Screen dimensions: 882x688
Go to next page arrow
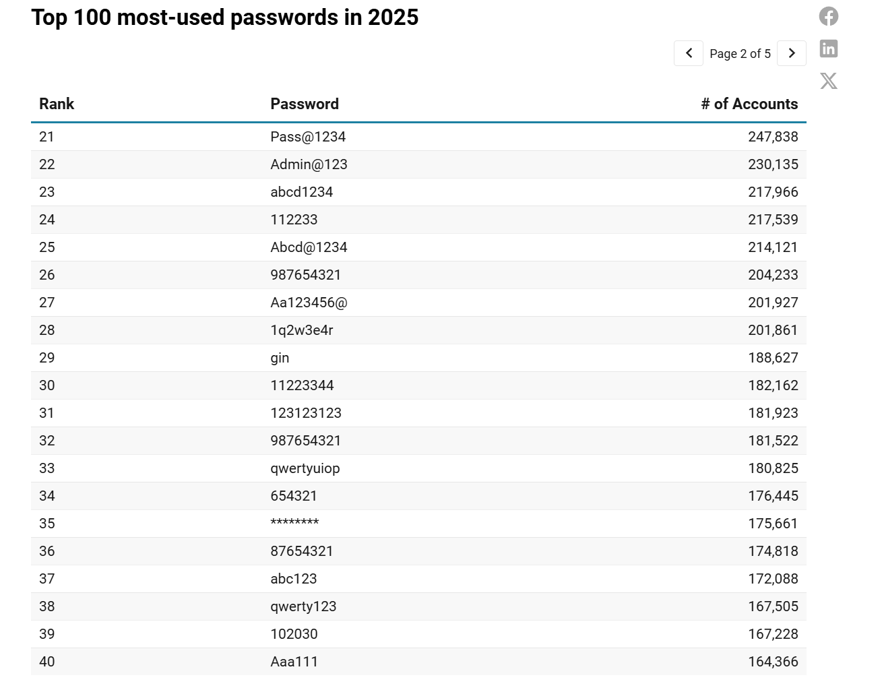[x=792, y=53]
